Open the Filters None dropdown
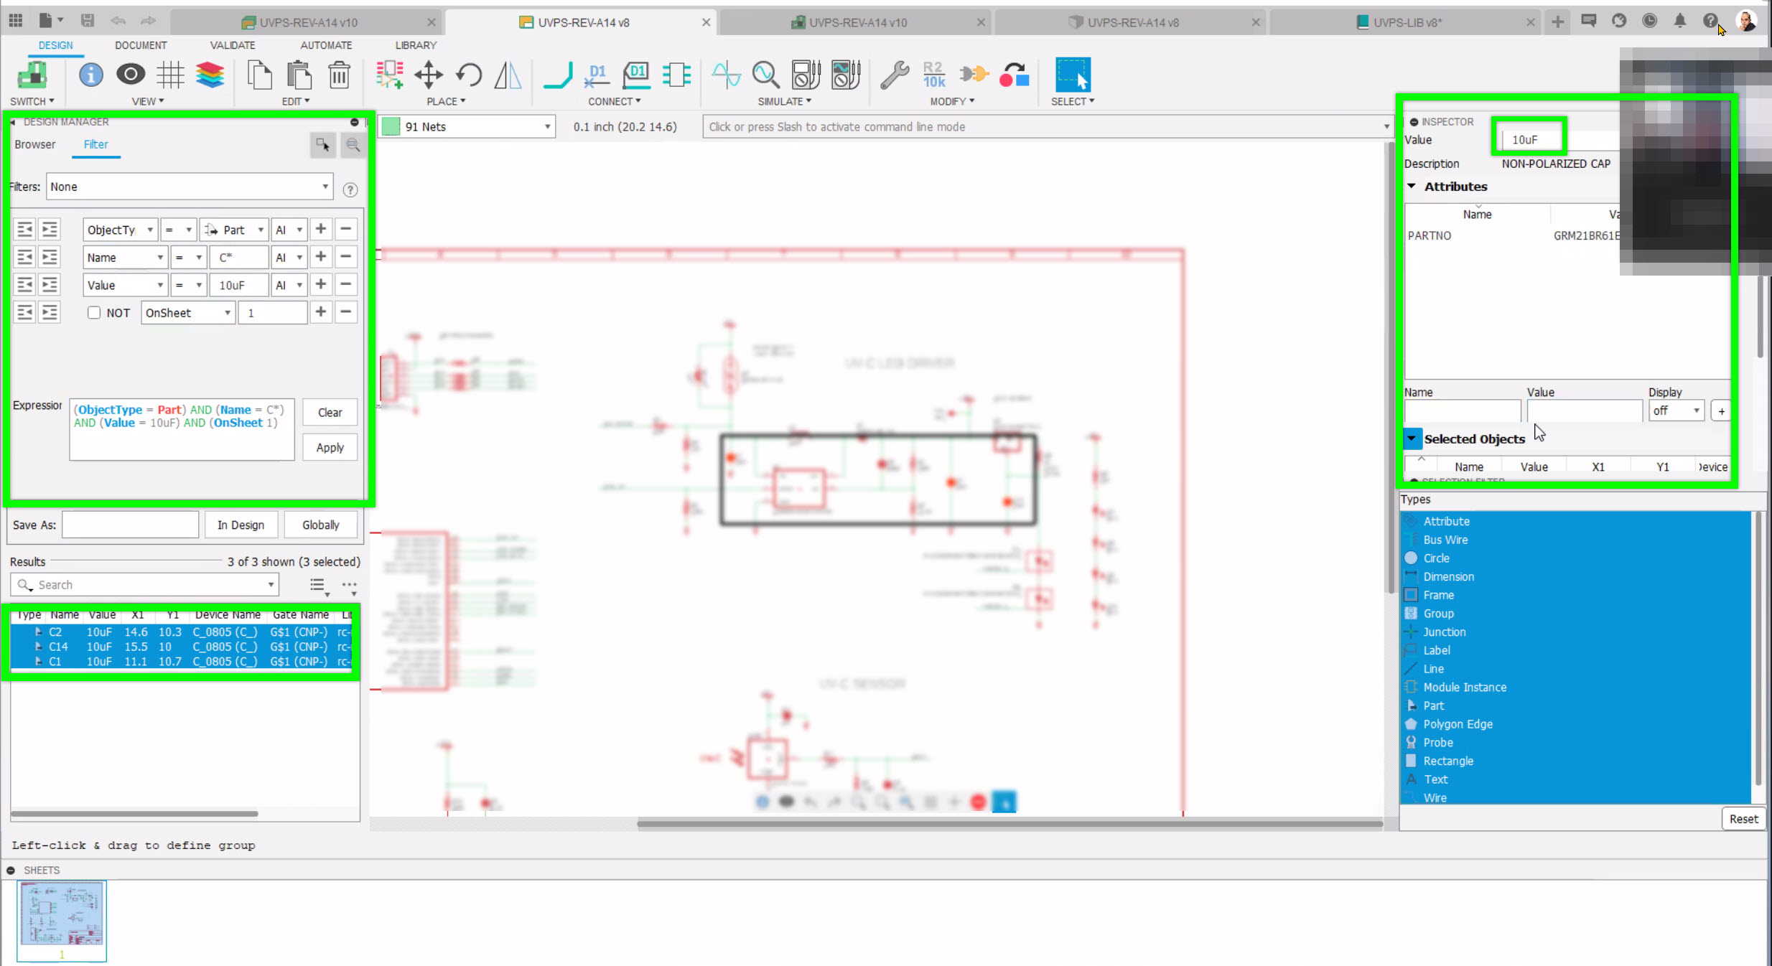Screen dimensions: 1772x966 [x=190, y=187]
